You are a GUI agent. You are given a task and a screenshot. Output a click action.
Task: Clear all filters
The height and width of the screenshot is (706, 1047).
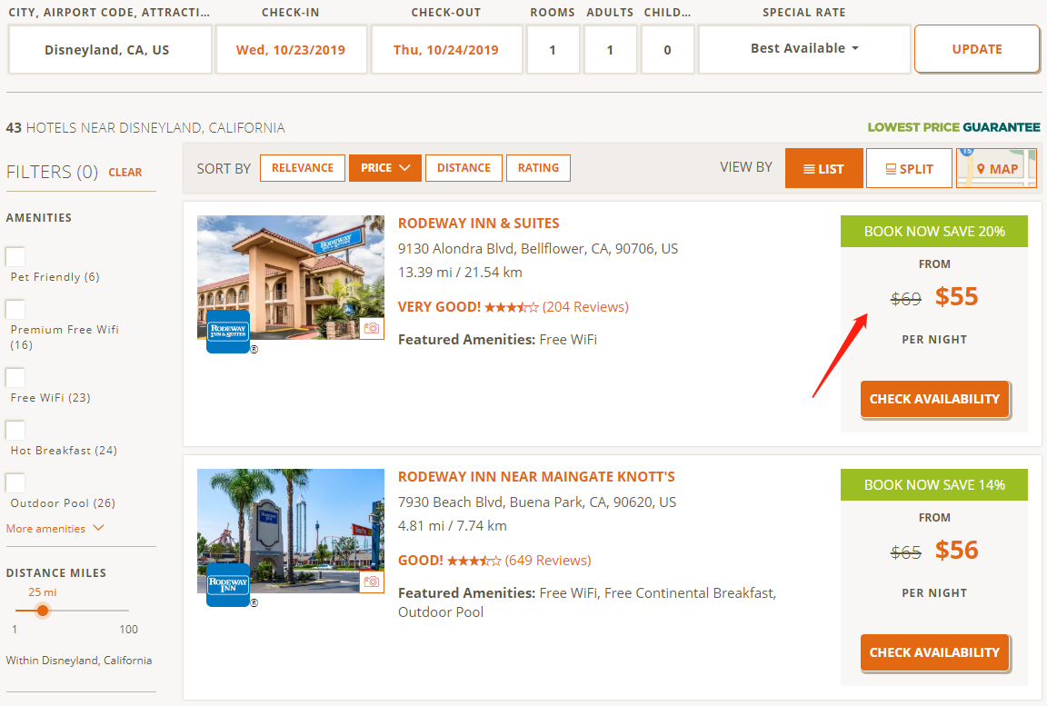125,172
